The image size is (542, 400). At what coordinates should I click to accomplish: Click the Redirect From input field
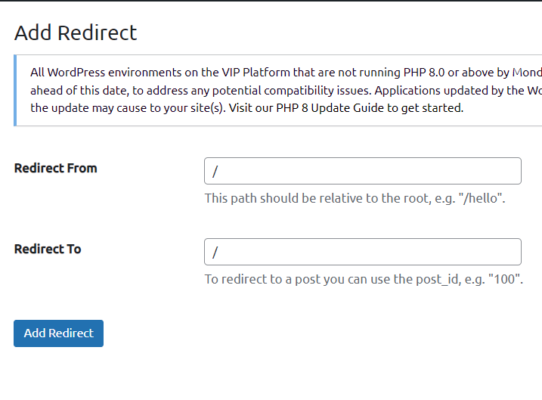[362, 171]
